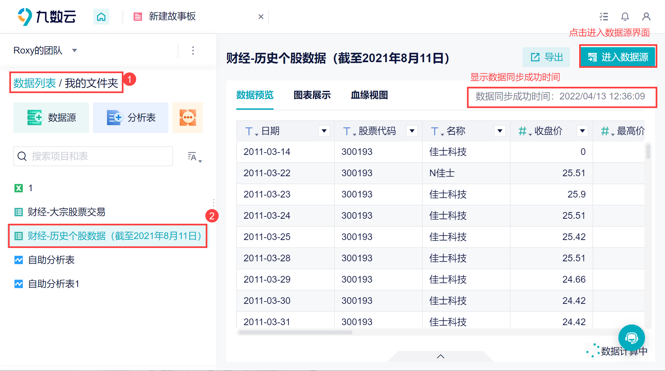The width and height of the screenshot is (665, 371).
Task: Open the customer service chat bubble
Action: pyautogui.click(x=631, y=338)
